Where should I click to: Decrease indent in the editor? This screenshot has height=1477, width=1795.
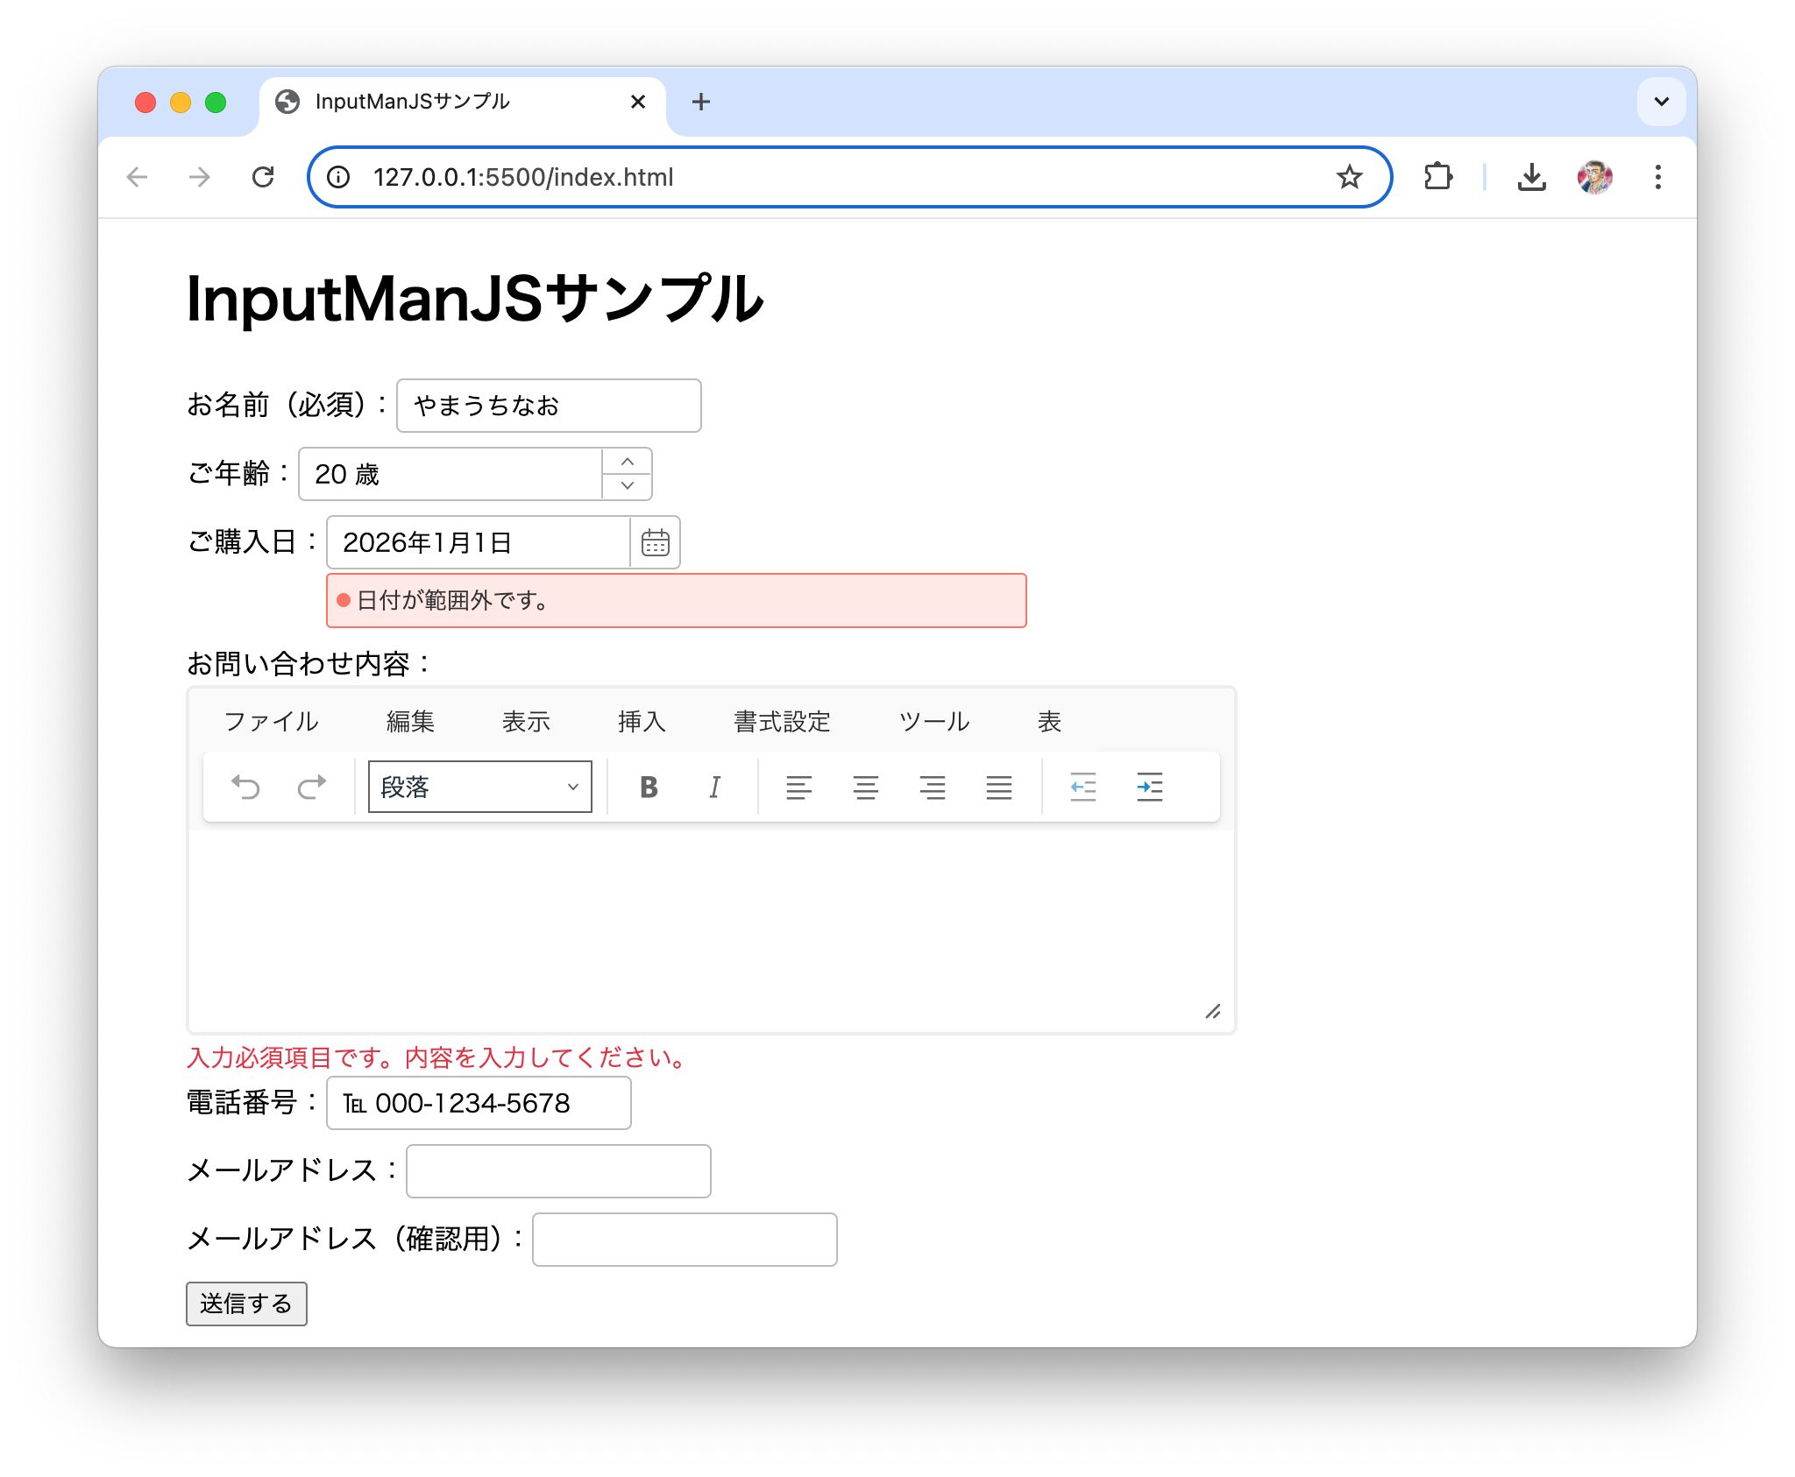1083,787
